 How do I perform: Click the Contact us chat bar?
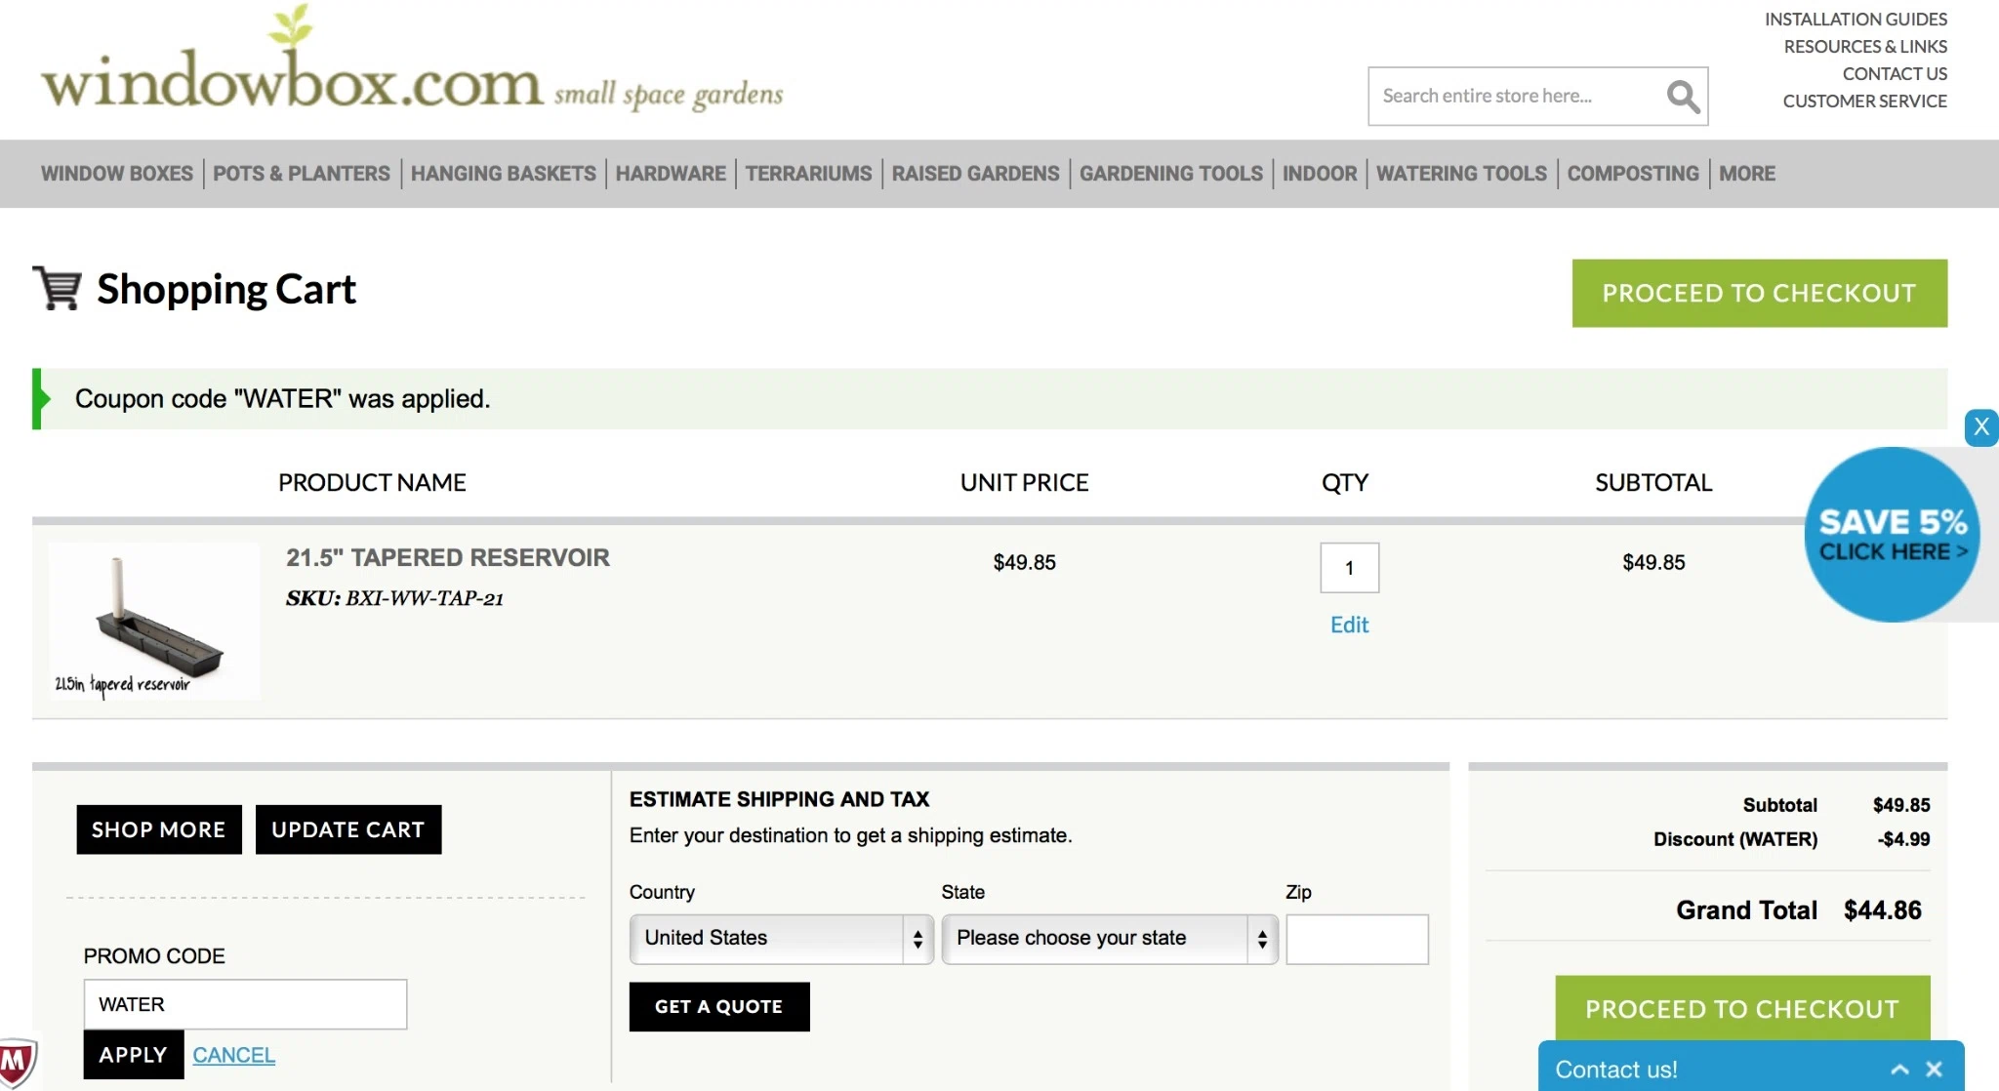coord(1750,1067)
